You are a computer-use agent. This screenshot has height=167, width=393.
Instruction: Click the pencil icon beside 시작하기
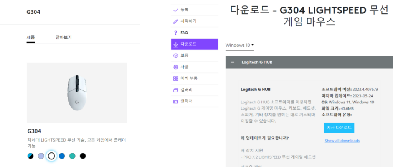(176, 21)
